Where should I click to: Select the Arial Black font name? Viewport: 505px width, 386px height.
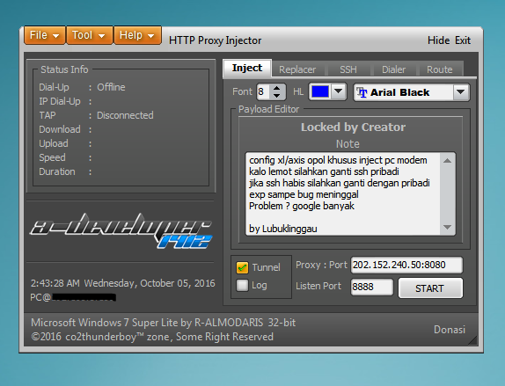[x=399, y=92]
